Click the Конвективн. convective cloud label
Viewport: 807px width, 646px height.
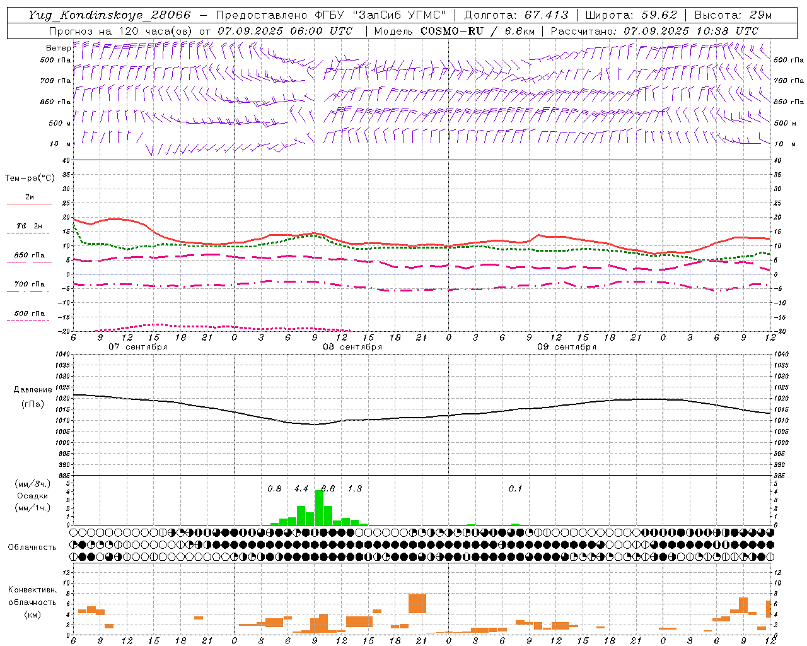coord(32,590)
